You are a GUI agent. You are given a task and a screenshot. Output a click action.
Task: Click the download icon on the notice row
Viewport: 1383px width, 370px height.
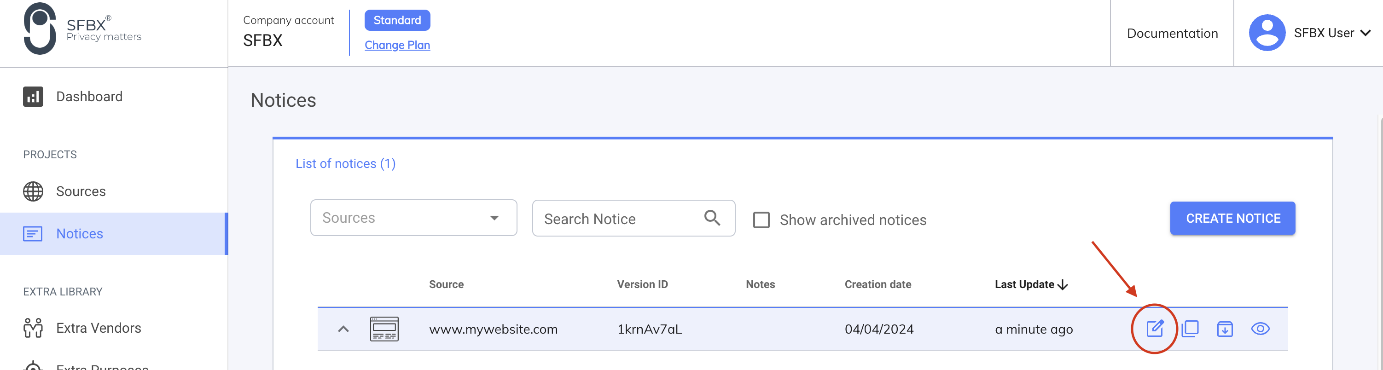tap(1225, 329)
